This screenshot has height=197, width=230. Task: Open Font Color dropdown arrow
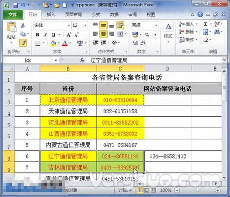pos(70,43)
